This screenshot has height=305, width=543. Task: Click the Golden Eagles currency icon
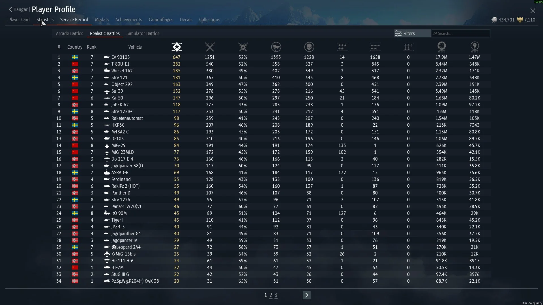pos(520,20)
